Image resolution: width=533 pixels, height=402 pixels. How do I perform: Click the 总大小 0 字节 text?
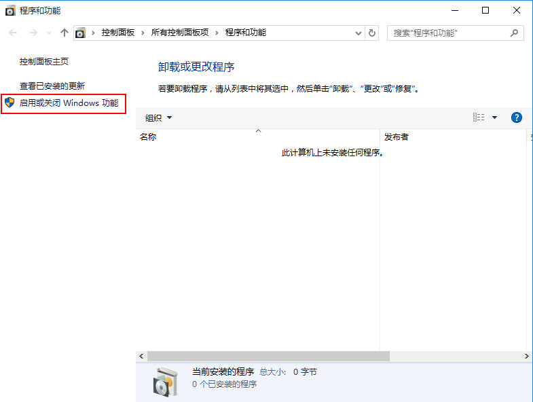tap(289, 371)
